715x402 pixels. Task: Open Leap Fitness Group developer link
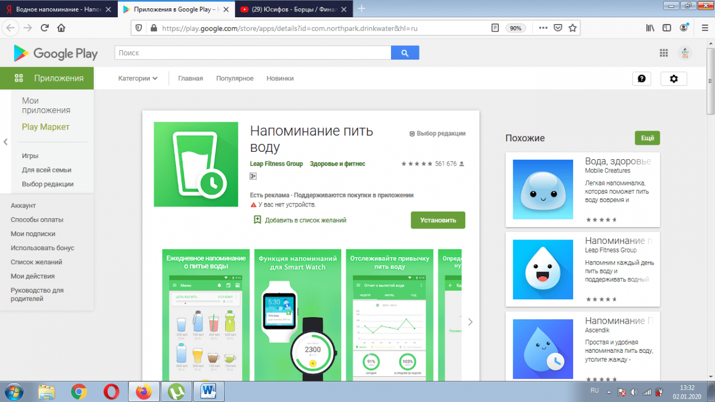(x=277, y=164)
